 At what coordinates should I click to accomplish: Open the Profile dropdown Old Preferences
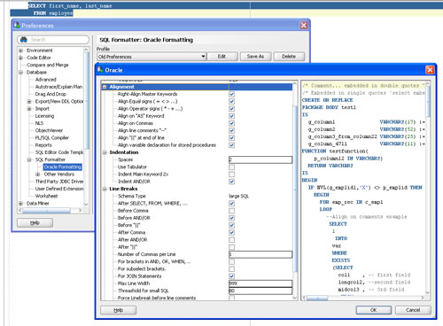tap(152, 57)
